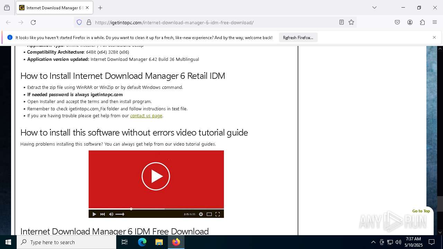Open Task View on taskbar
This screenshot has height=249, width=443.
point(125,242)
